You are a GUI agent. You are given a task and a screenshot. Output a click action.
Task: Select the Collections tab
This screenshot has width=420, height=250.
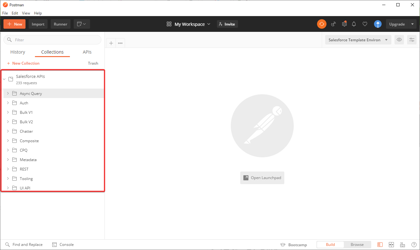(52, 52)
